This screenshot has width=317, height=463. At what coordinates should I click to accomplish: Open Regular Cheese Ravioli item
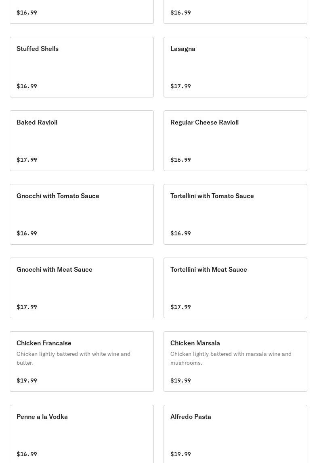tap(235, 141)
